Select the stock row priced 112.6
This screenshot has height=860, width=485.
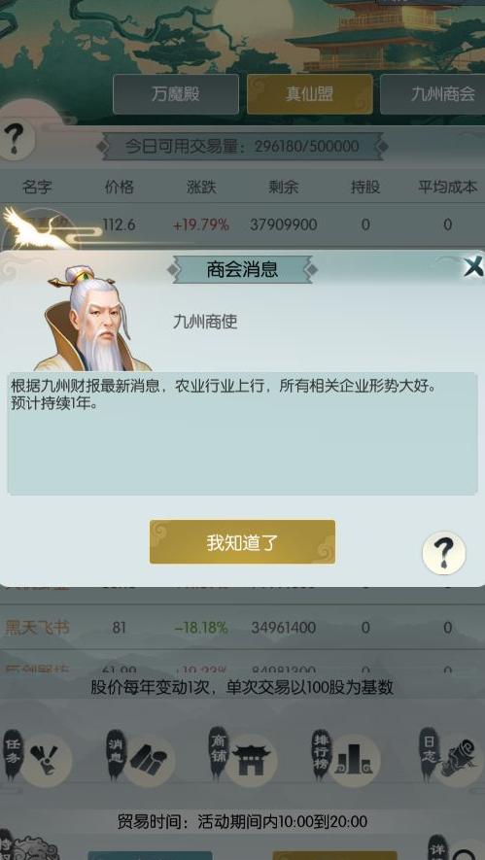pos(243,224)
